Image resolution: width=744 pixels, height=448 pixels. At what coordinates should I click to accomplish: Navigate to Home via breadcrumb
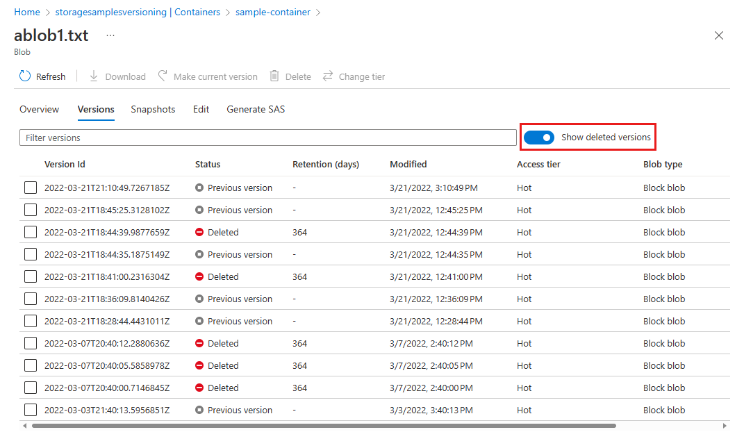click(x=26, y=12)
